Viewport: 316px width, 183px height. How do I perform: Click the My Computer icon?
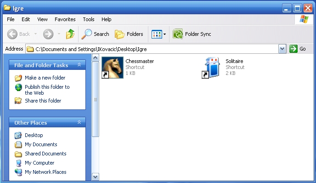pos(18,163)
